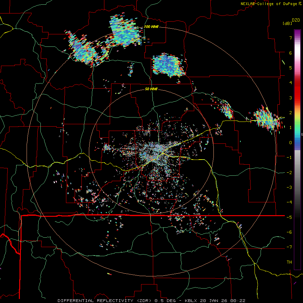Click the -4 dB tick on color scale

[x=289, y=202]
